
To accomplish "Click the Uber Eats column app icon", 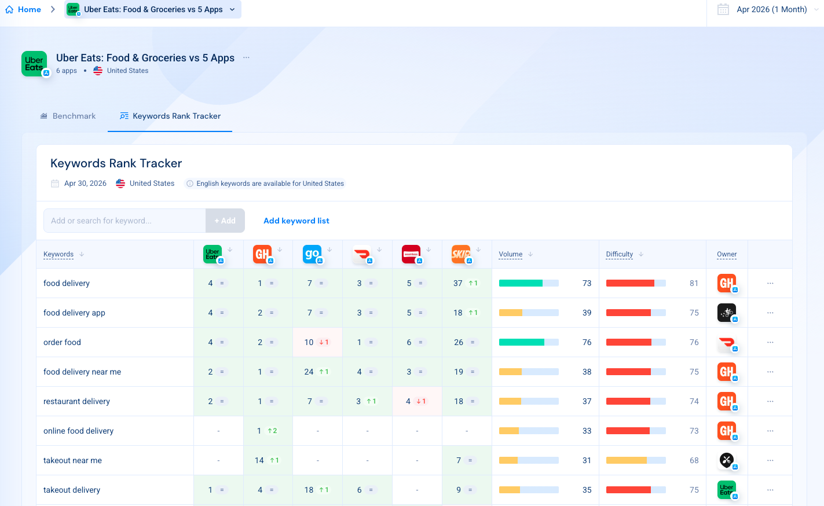I will (x=213, y=254).
